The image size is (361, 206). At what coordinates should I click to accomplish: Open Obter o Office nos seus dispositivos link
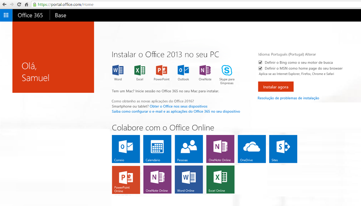click(178, 106)
